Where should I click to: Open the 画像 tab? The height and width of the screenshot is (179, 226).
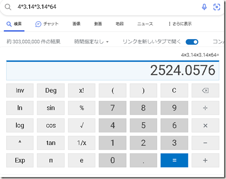76,24
